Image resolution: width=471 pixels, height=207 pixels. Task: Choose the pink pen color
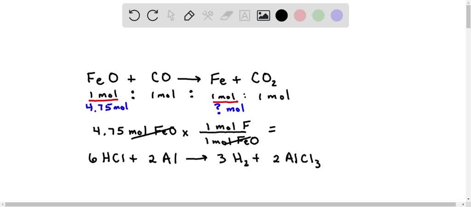coord(300,15)
